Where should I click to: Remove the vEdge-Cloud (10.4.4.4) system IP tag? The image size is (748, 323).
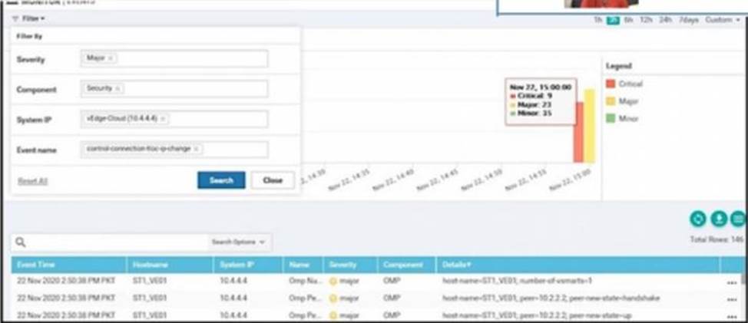tap(164, 119)
